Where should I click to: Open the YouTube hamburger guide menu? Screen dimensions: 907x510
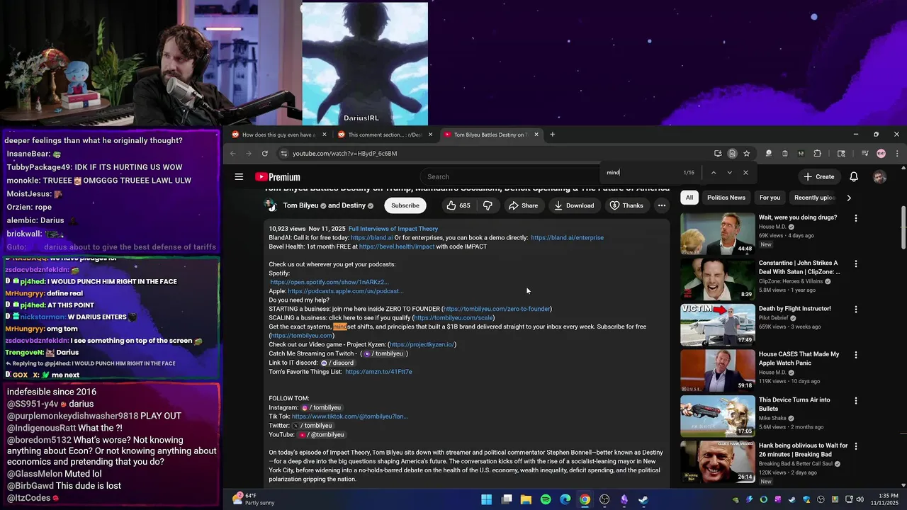pyautogui.click(x=239, y=176)
